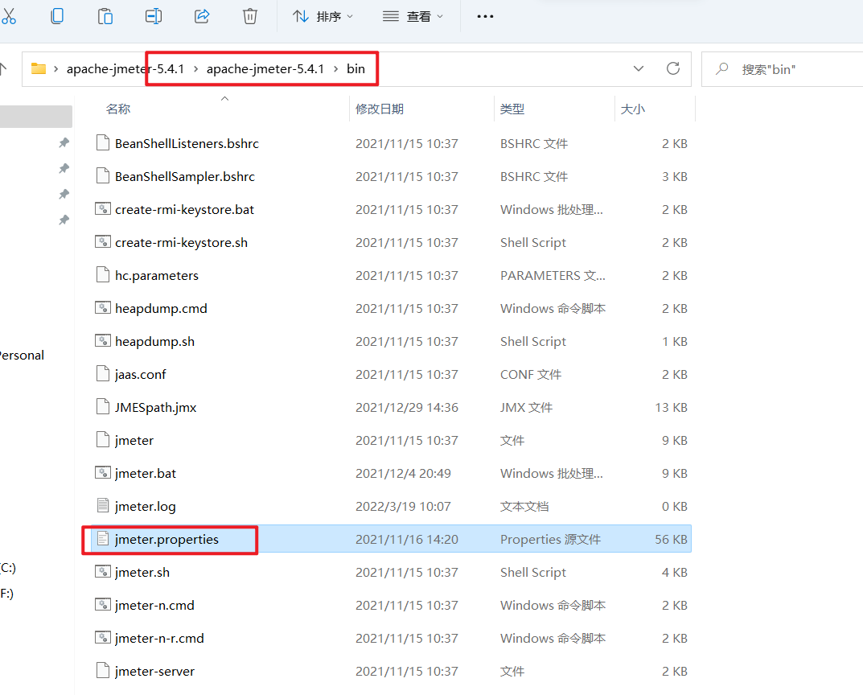Select jmeter.properties file
The image size is (863, 695).
[166, 539]
